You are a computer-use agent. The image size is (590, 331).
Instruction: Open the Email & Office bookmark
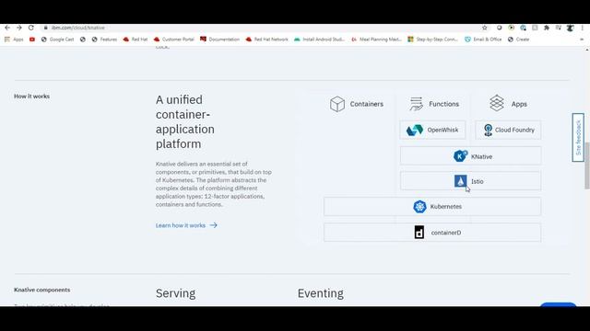(483, 40)
